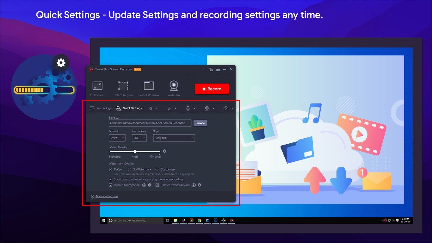This screenshot has width=432, height=243.
Task: Click the Save to path field
Action: [150, 123]
